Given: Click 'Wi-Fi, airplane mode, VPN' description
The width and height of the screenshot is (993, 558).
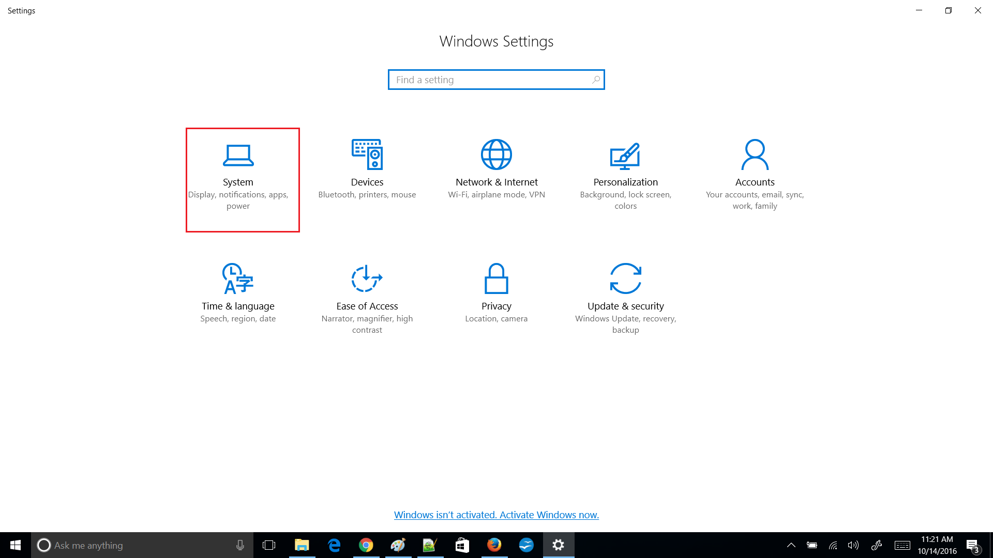Looking at the screenshot, I should click(496, 194).
